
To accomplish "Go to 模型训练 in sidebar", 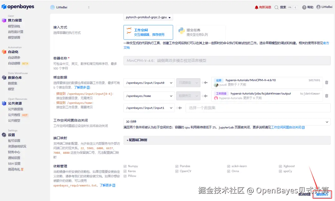I will coord(14,26).
